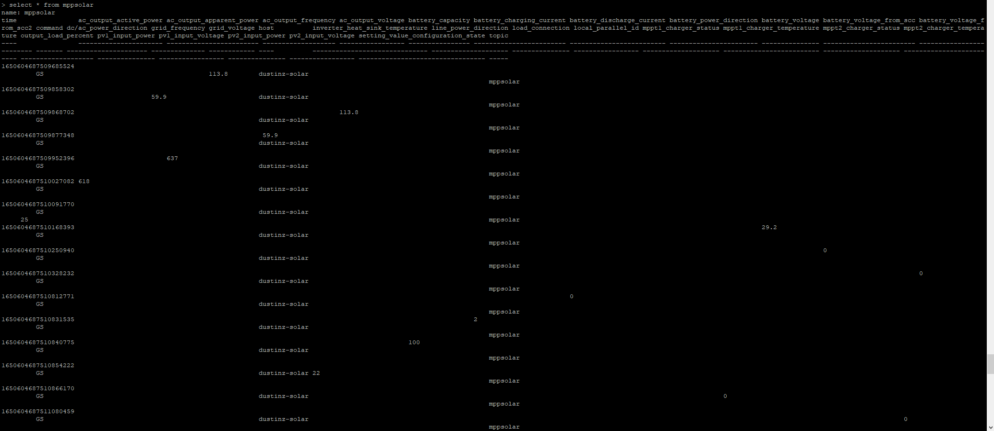994x431 pixels.
Task: Click the 59.9 value under grid_frequency
Action: pyautogui.click(x=159, y=97)
